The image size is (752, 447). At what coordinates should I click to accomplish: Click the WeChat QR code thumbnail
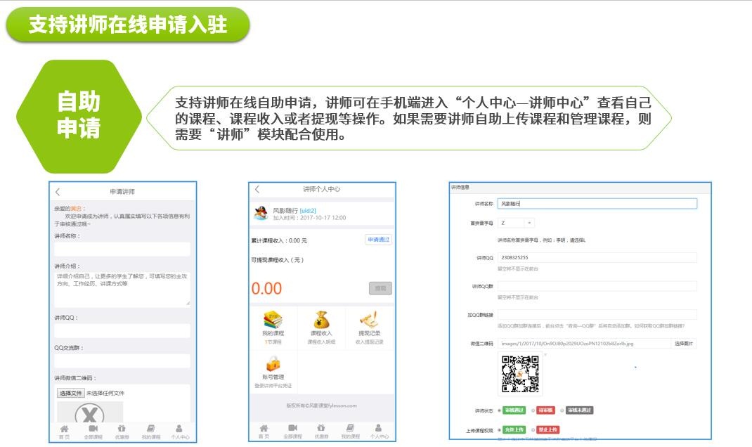(x=520, y=374)
